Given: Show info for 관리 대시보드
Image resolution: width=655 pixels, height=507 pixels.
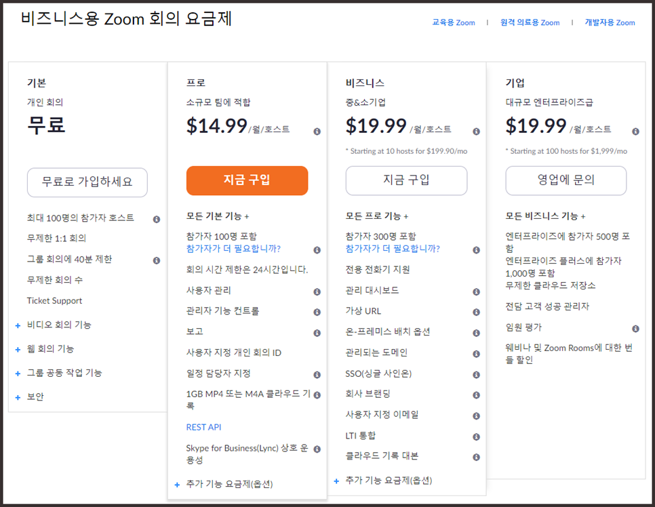Looking at the screenshot, I should click(476, 292).
